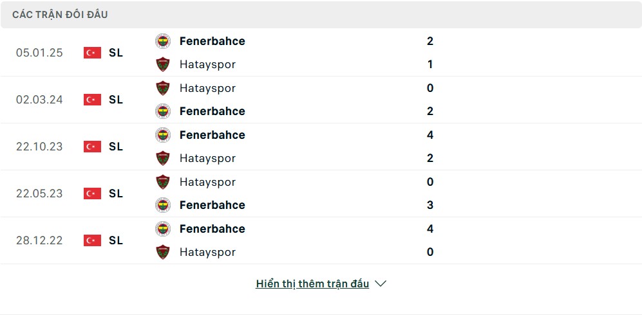Expand list via chevron next to Hiển thị thêm trận đấu
Screen dimensions: 642x315
(x=381, y=283)
